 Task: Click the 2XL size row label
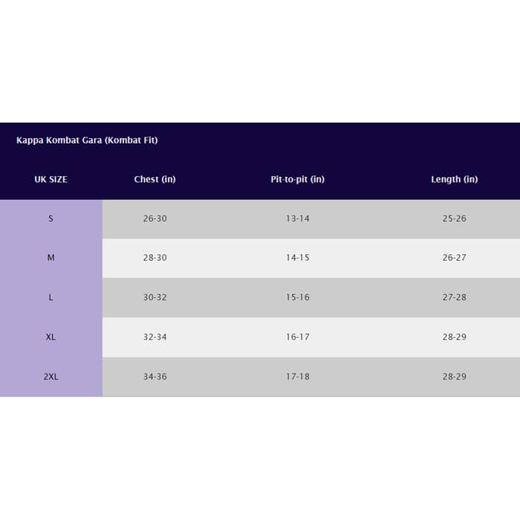pos(51,377)
